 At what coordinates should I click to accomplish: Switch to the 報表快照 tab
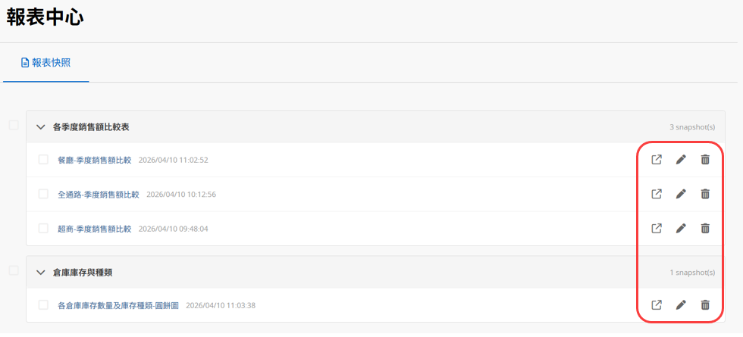[x=46, y=63]
